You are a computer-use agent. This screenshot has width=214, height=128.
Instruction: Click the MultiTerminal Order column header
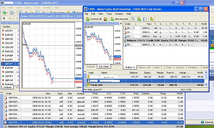point(128,24)
